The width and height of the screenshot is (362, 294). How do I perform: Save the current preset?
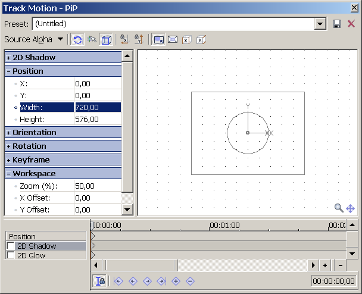point(337,24)
